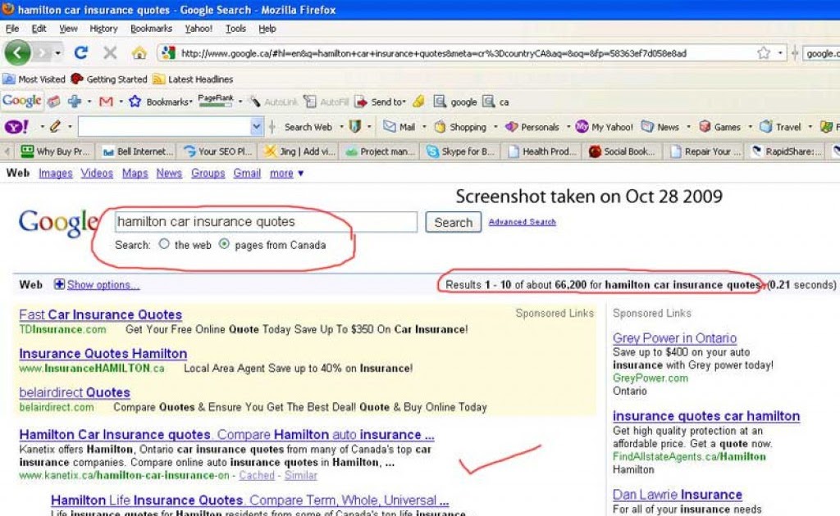The width and height of the screenshot is (840, 516).
Task: Click the Google logo on Google Toolbar
Action: [22, 101]
